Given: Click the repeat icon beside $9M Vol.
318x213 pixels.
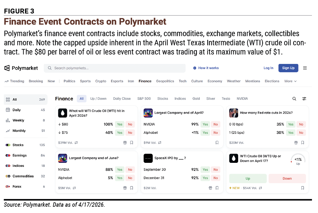Looking at the screenshot, I should [x=160, y=142].
